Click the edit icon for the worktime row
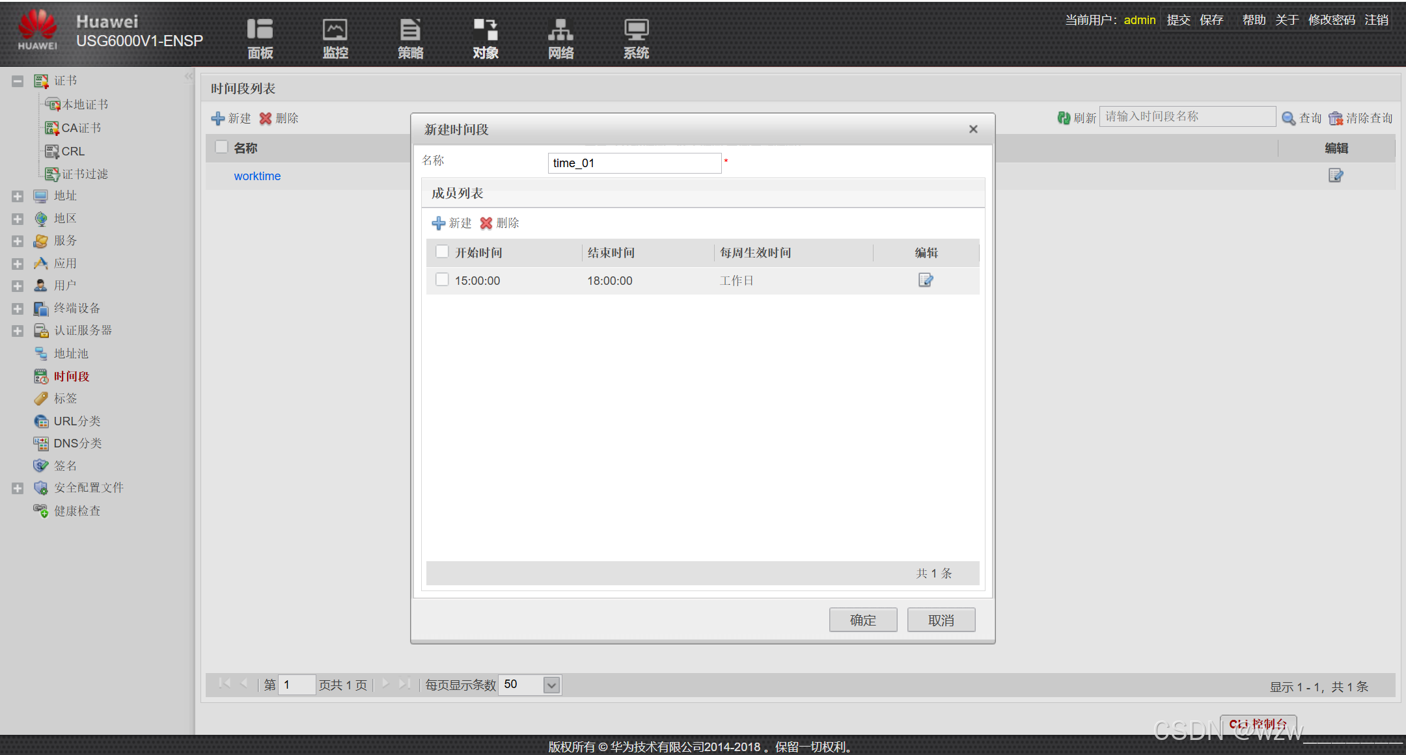Viewport: 1406px width, 755px height. point(1335,176)
